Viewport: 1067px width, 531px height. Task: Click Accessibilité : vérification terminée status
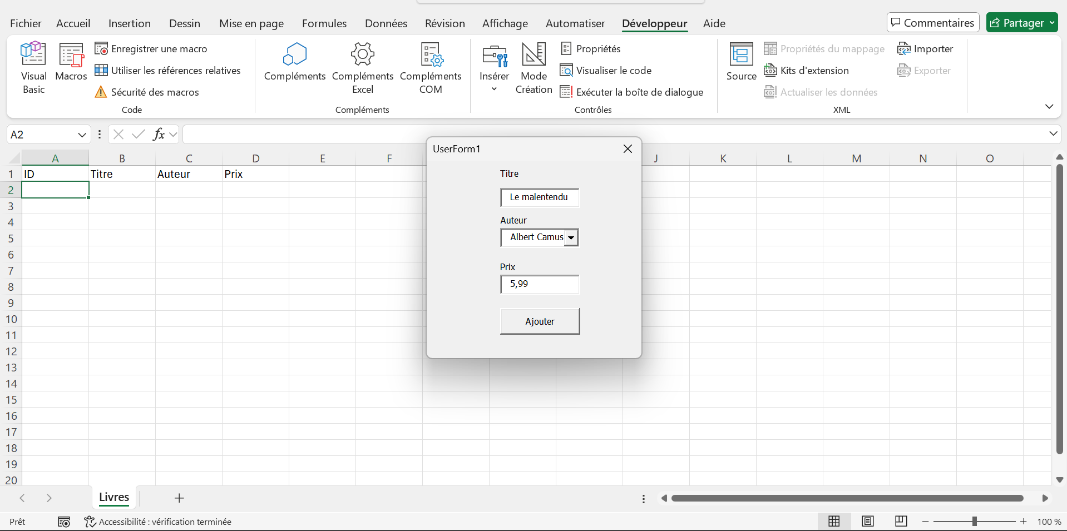(x=158, y=522)
